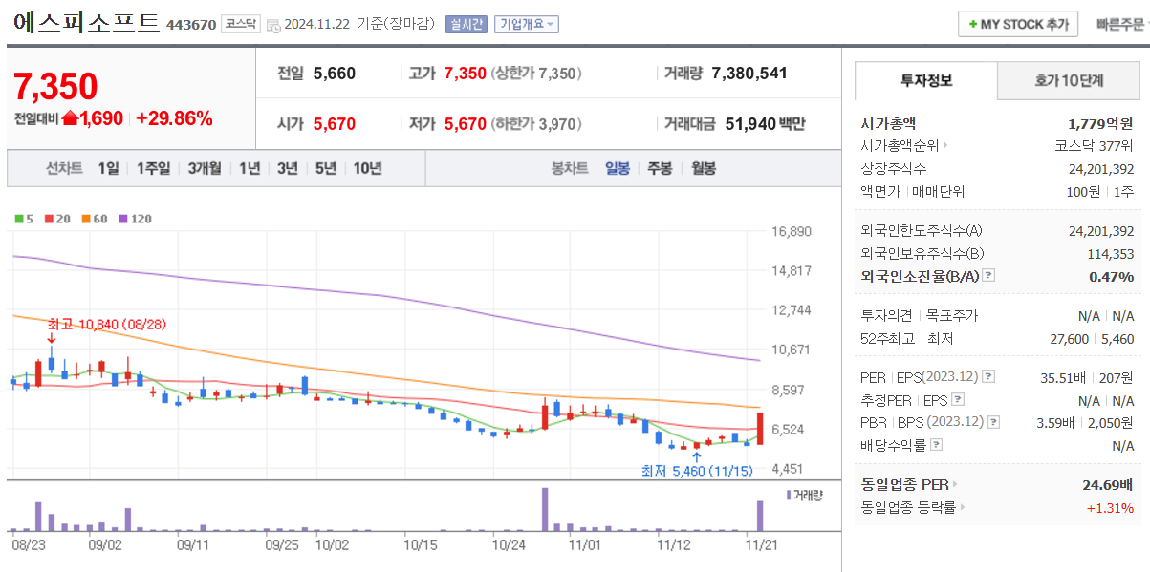The width and height of the screenshot is (1150, 572).
Task: Expand the 기업개요 dropdown
Action: click(x=527, y=24)
